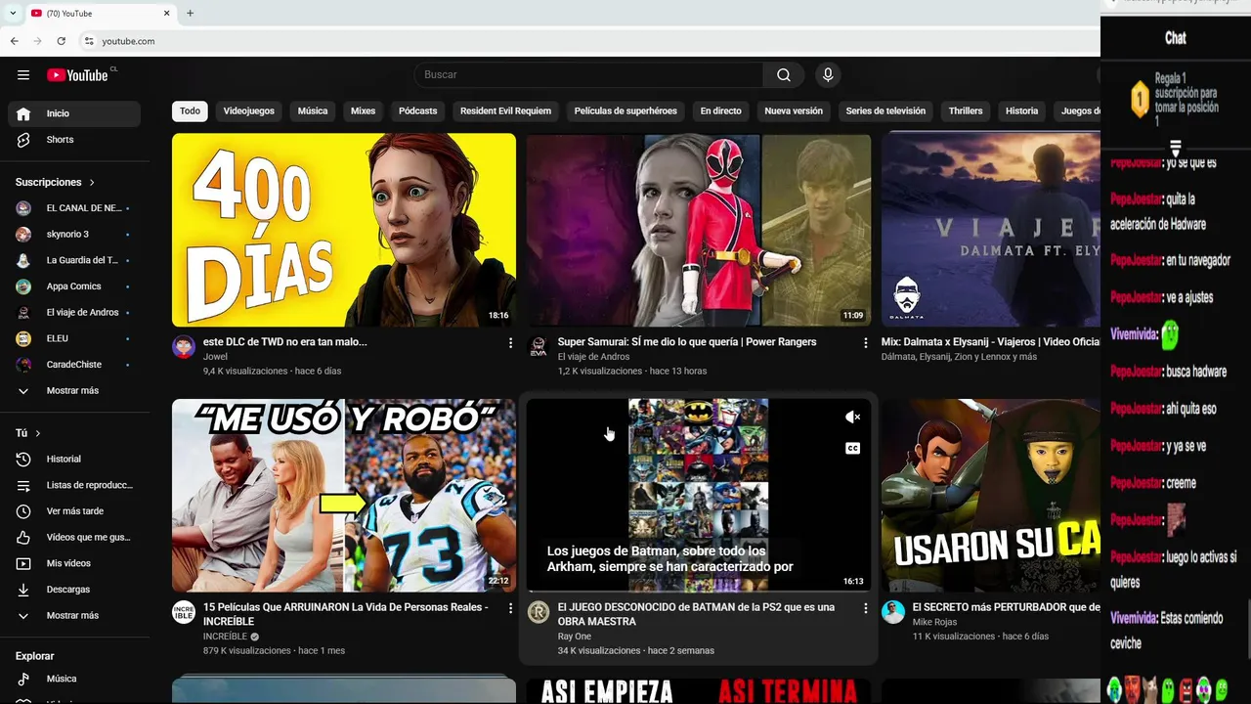
Task: Open more options for Super Samurai video
Action: tap(865, 343)
